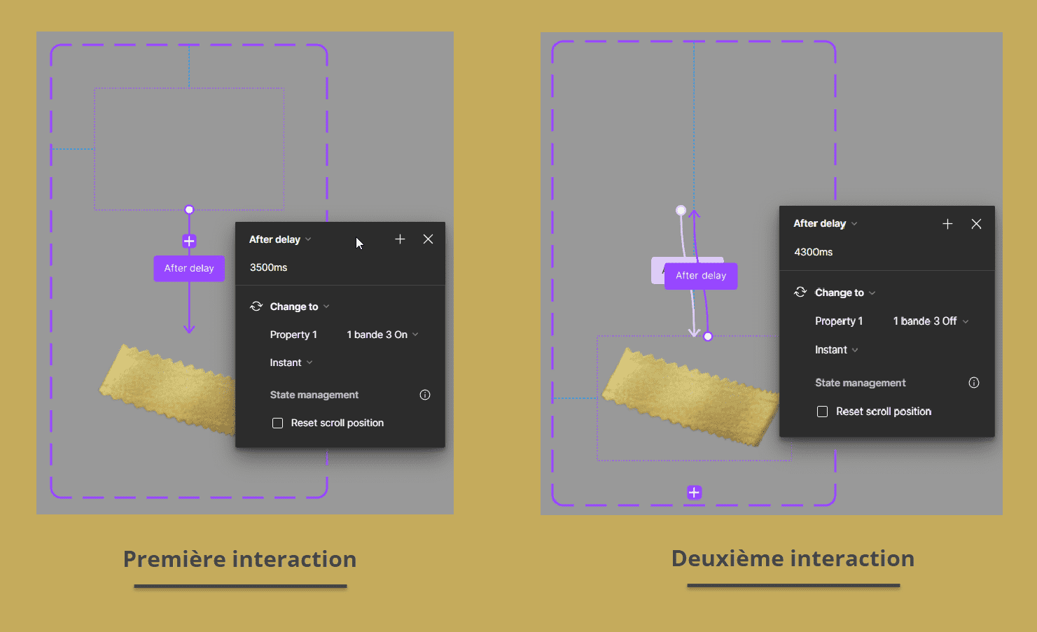This screenshot has width=1037, height=632.
Task: Open the '1 bande 3 Off' property dropdown
Action: pyautogui.click(x=931, y=321)
